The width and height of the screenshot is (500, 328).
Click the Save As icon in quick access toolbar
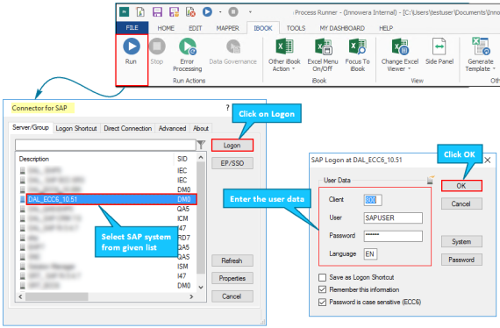tap(174, 12)
